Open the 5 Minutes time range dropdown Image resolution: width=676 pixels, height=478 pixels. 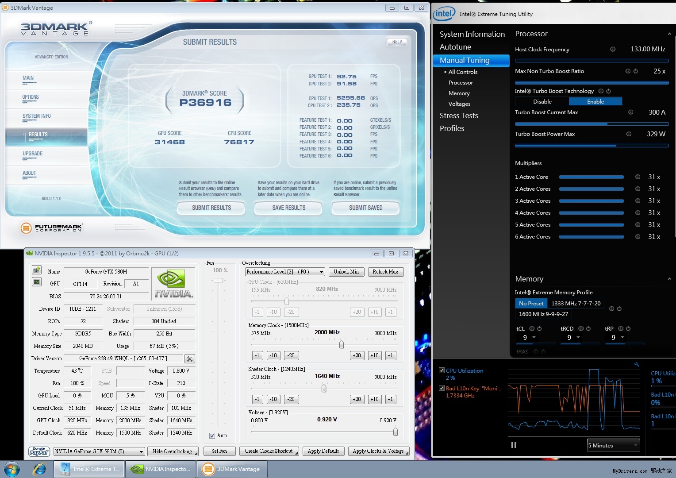click(x=613, y=445)
